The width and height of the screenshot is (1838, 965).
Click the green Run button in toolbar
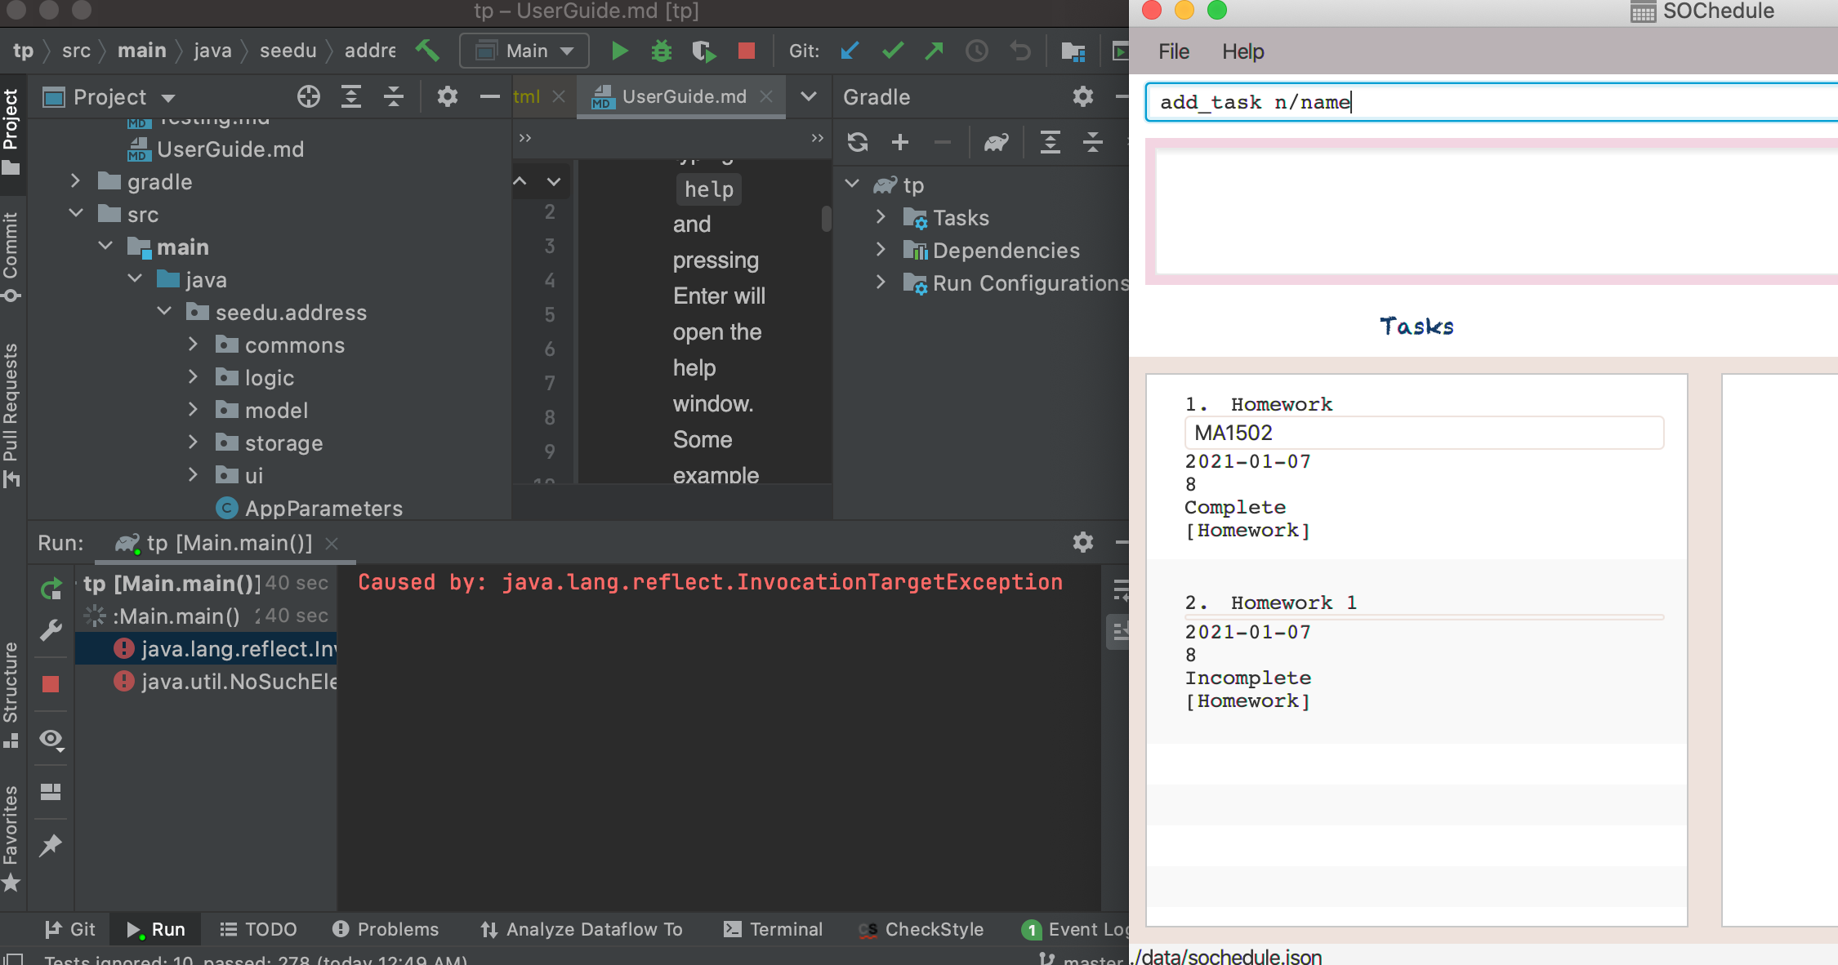click(x=619, y=51)
